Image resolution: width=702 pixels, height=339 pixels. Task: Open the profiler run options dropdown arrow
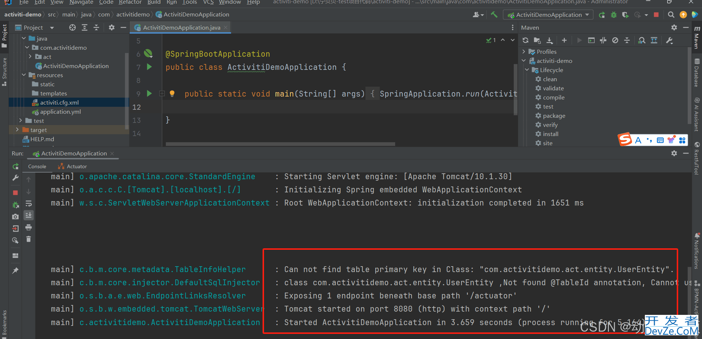point(646,15)
